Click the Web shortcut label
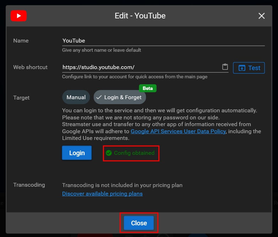278x237 pixels. pos(30,67)
